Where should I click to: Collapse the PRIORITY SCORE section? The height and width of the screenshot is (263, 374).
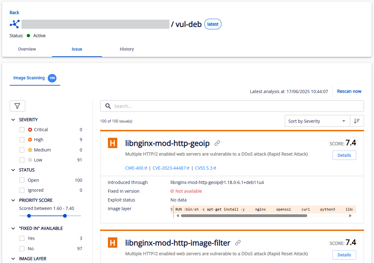pos(13,200)
